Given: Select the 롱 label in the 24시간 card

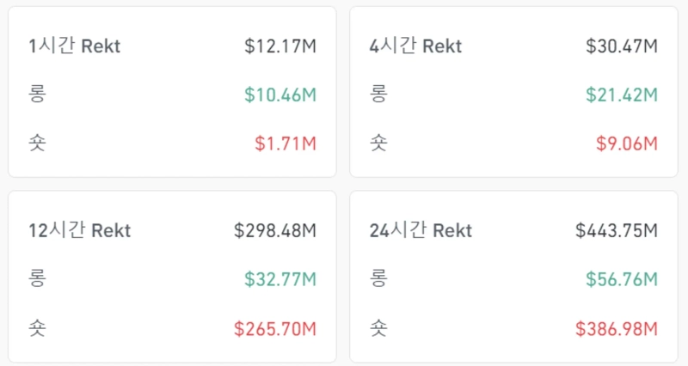Looking at the screenshot, I should click(x=378, y=278).
